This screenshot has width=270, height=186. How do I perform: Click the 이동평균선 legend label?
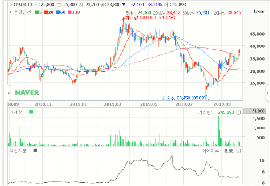click(20, 12)
